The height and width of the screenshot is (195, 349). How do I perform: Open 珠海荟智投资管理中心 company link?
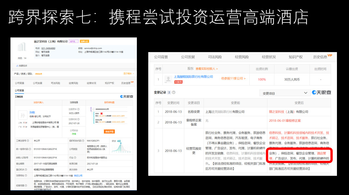click(43, 127)
